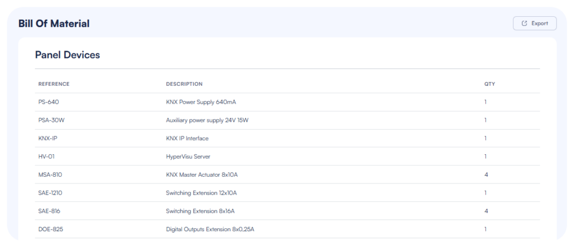This screenshot has width=574, height=248.
Task: Select the HV-01 reference
Action: [x=47, y=157]
